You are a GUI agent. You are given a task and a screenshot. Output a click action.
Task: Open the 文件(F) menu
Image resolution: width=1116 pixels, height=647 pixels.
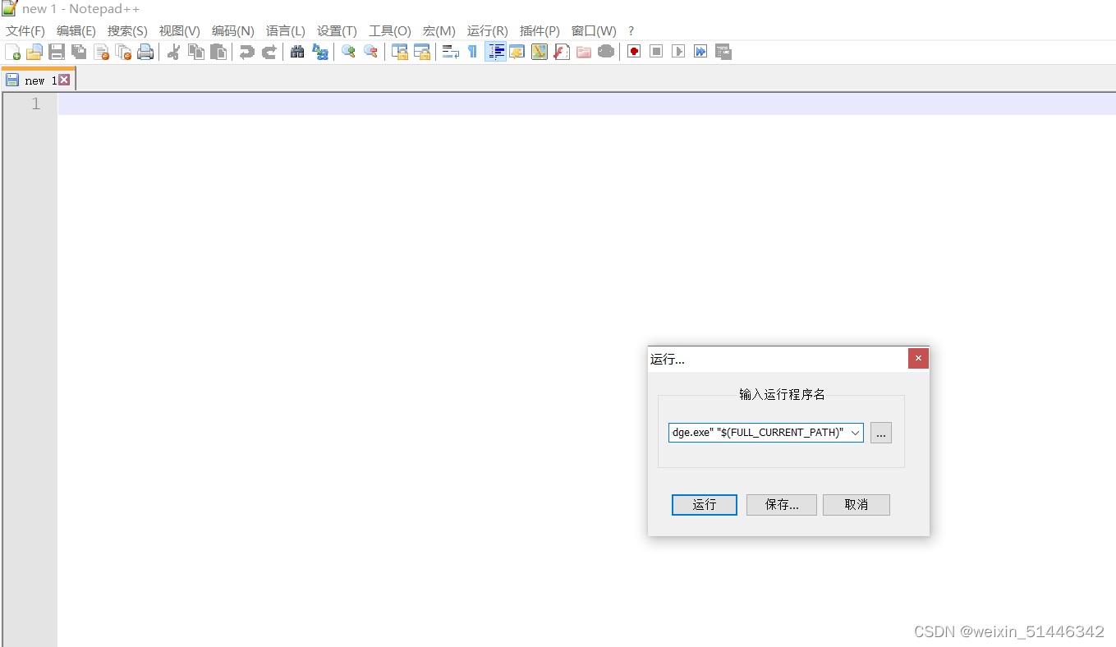(25, 30)
